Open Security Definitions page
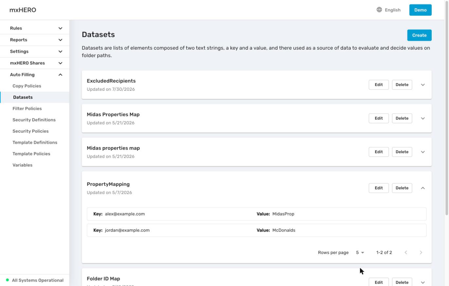Screen dimensions: 449x286 point(35,120)
